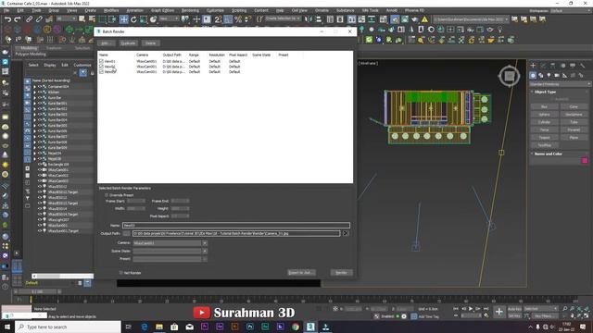Click the Duplicate button in Batch Render
The width and height of the screenshot is (593, 333).
[128, 43]
